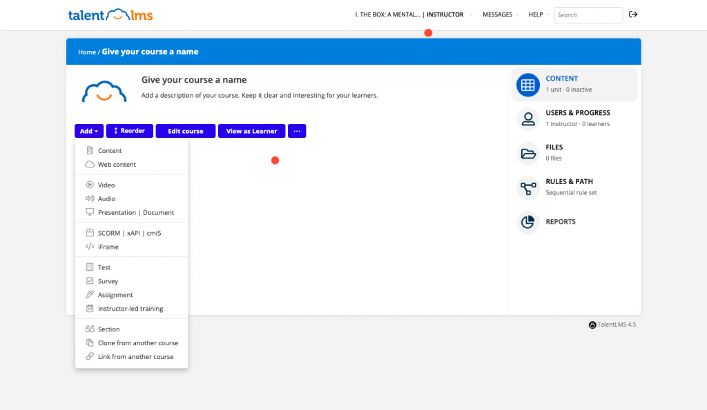Click the course description text
707x410 pixels.
tap(260, 95)
